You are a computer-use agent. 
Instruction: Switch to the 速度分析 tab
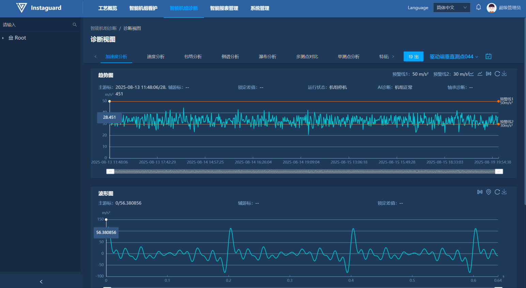pyautogui.click(x=156, y=57)
